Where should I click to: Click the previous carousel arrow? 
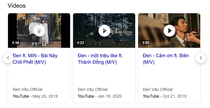8,58
